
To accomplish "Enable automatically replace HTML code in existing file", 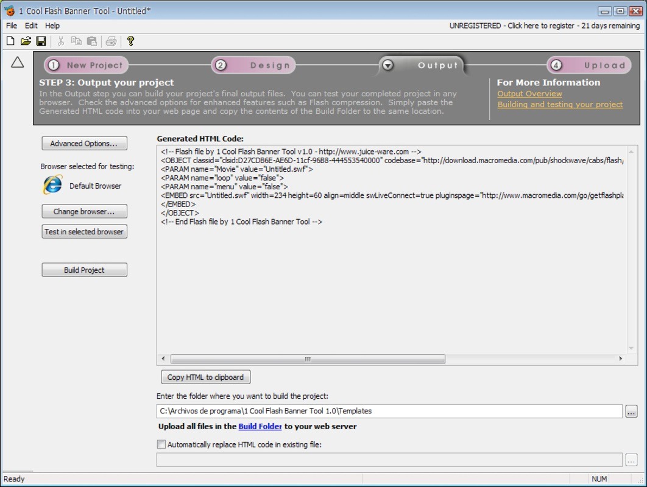I will [161, 444].
